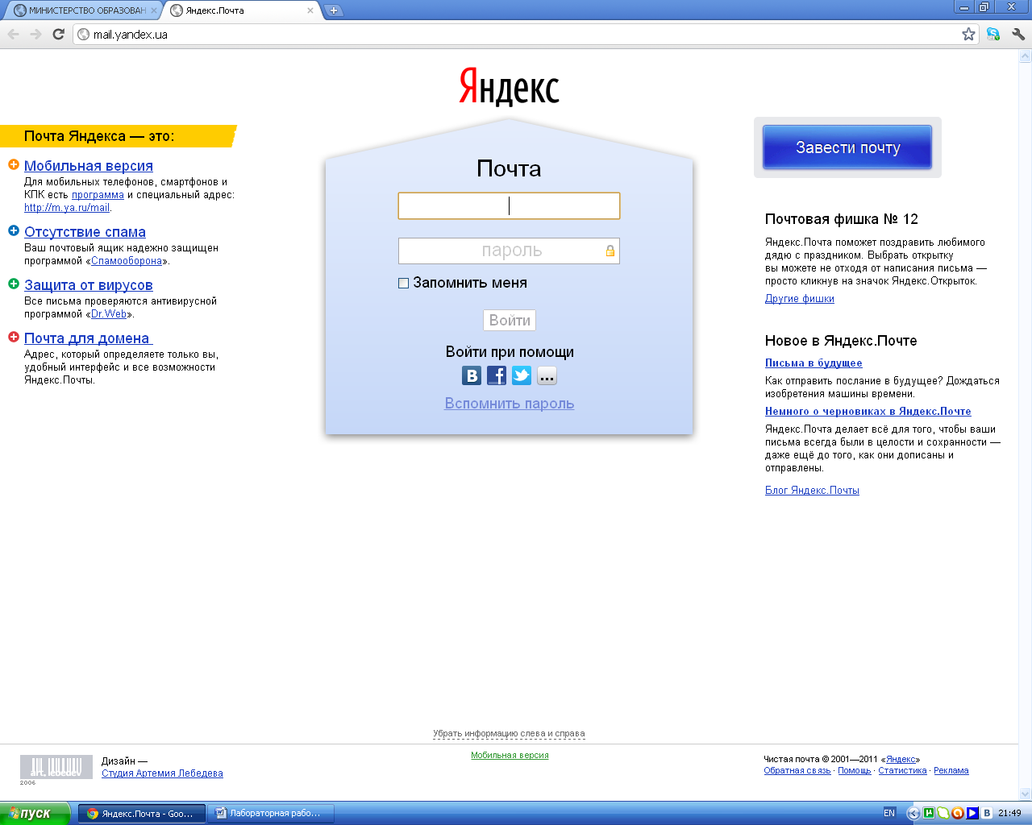Click the orange plus next to Мобильная версия
The image size is (1032, 825).
click(x=14, y=164)
